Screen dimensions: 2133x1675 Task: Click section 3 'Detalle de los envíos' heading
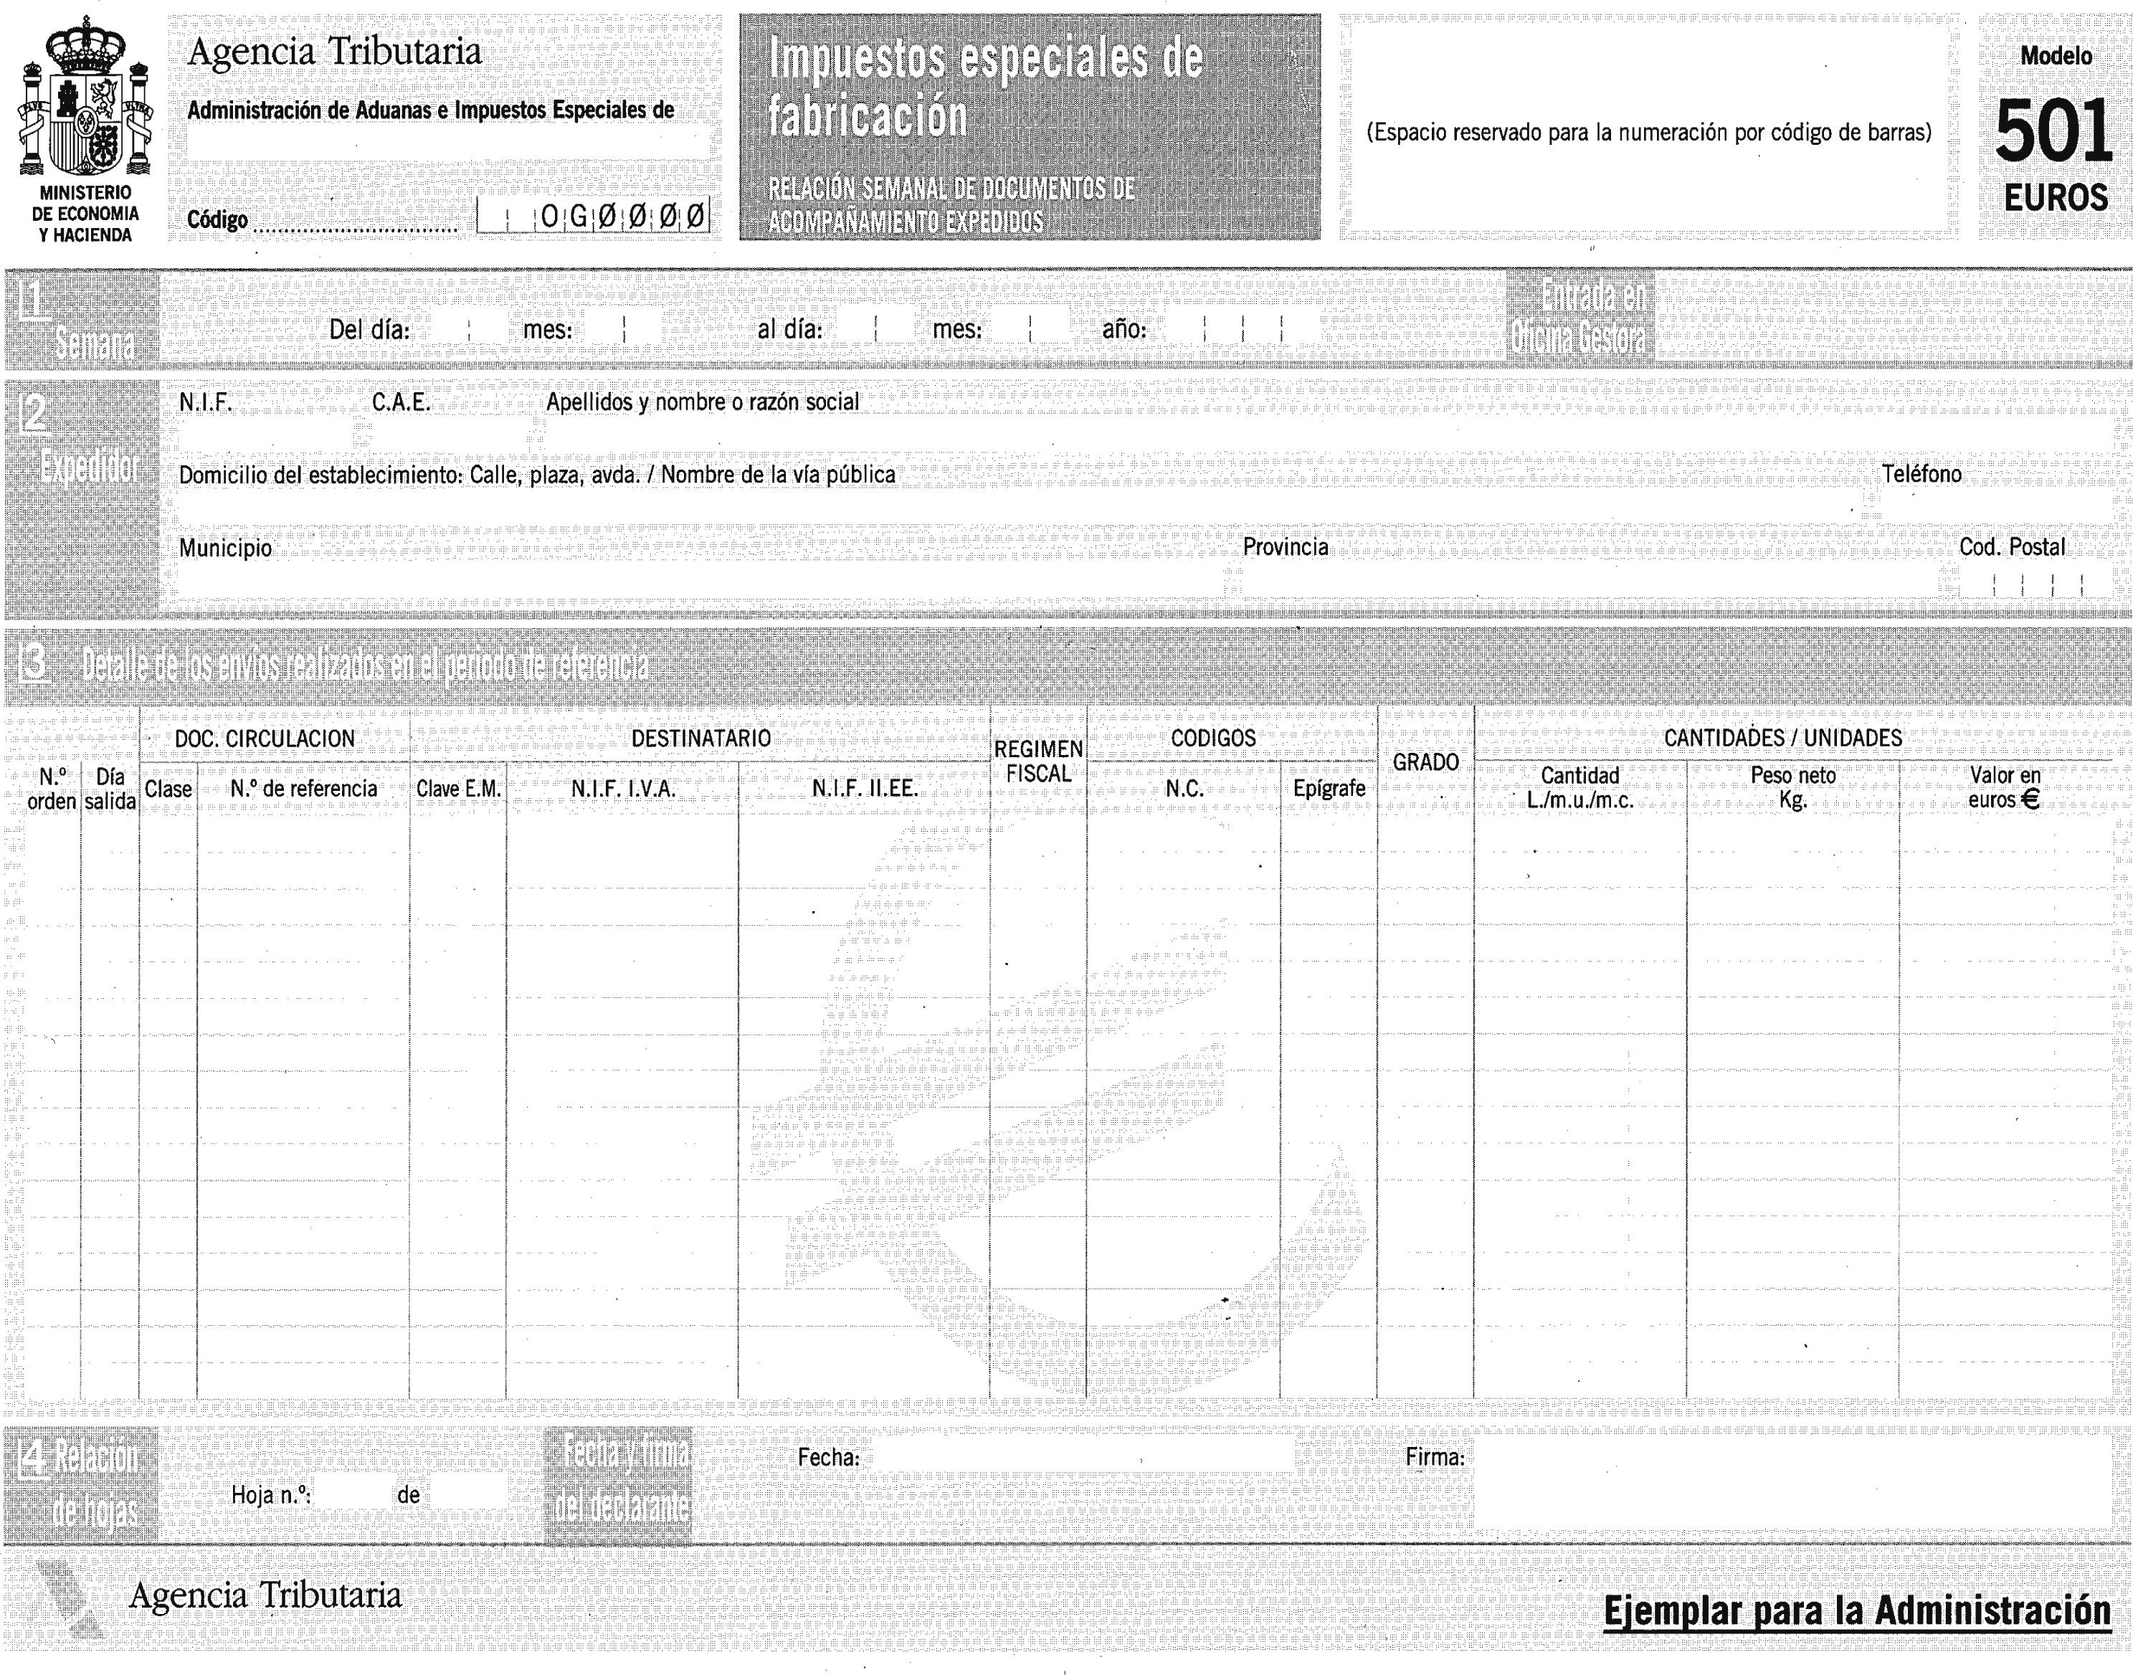point(334,666)
